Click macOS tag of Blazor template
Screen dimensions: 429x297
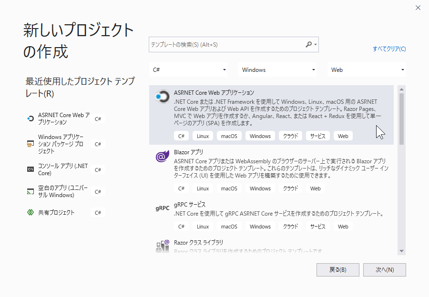point(229,188)
